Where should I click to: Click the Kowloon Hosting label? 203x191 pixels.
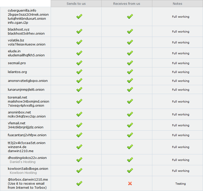click(23, 173)
